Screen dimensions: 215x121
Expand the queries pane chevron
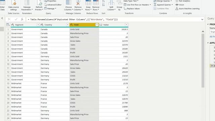tap(2, 18)
